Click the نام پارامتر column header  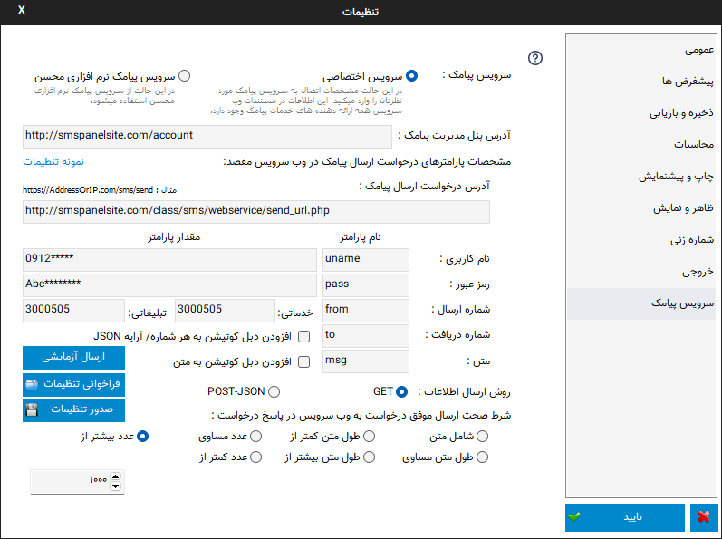pyautogui.click(x=361, y=237)
